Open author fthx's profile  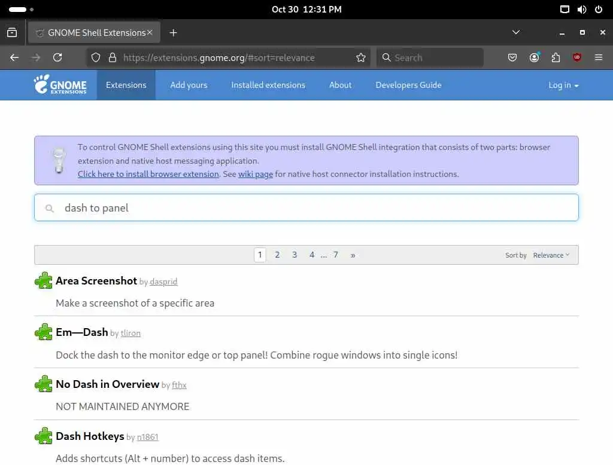(179, 385)
